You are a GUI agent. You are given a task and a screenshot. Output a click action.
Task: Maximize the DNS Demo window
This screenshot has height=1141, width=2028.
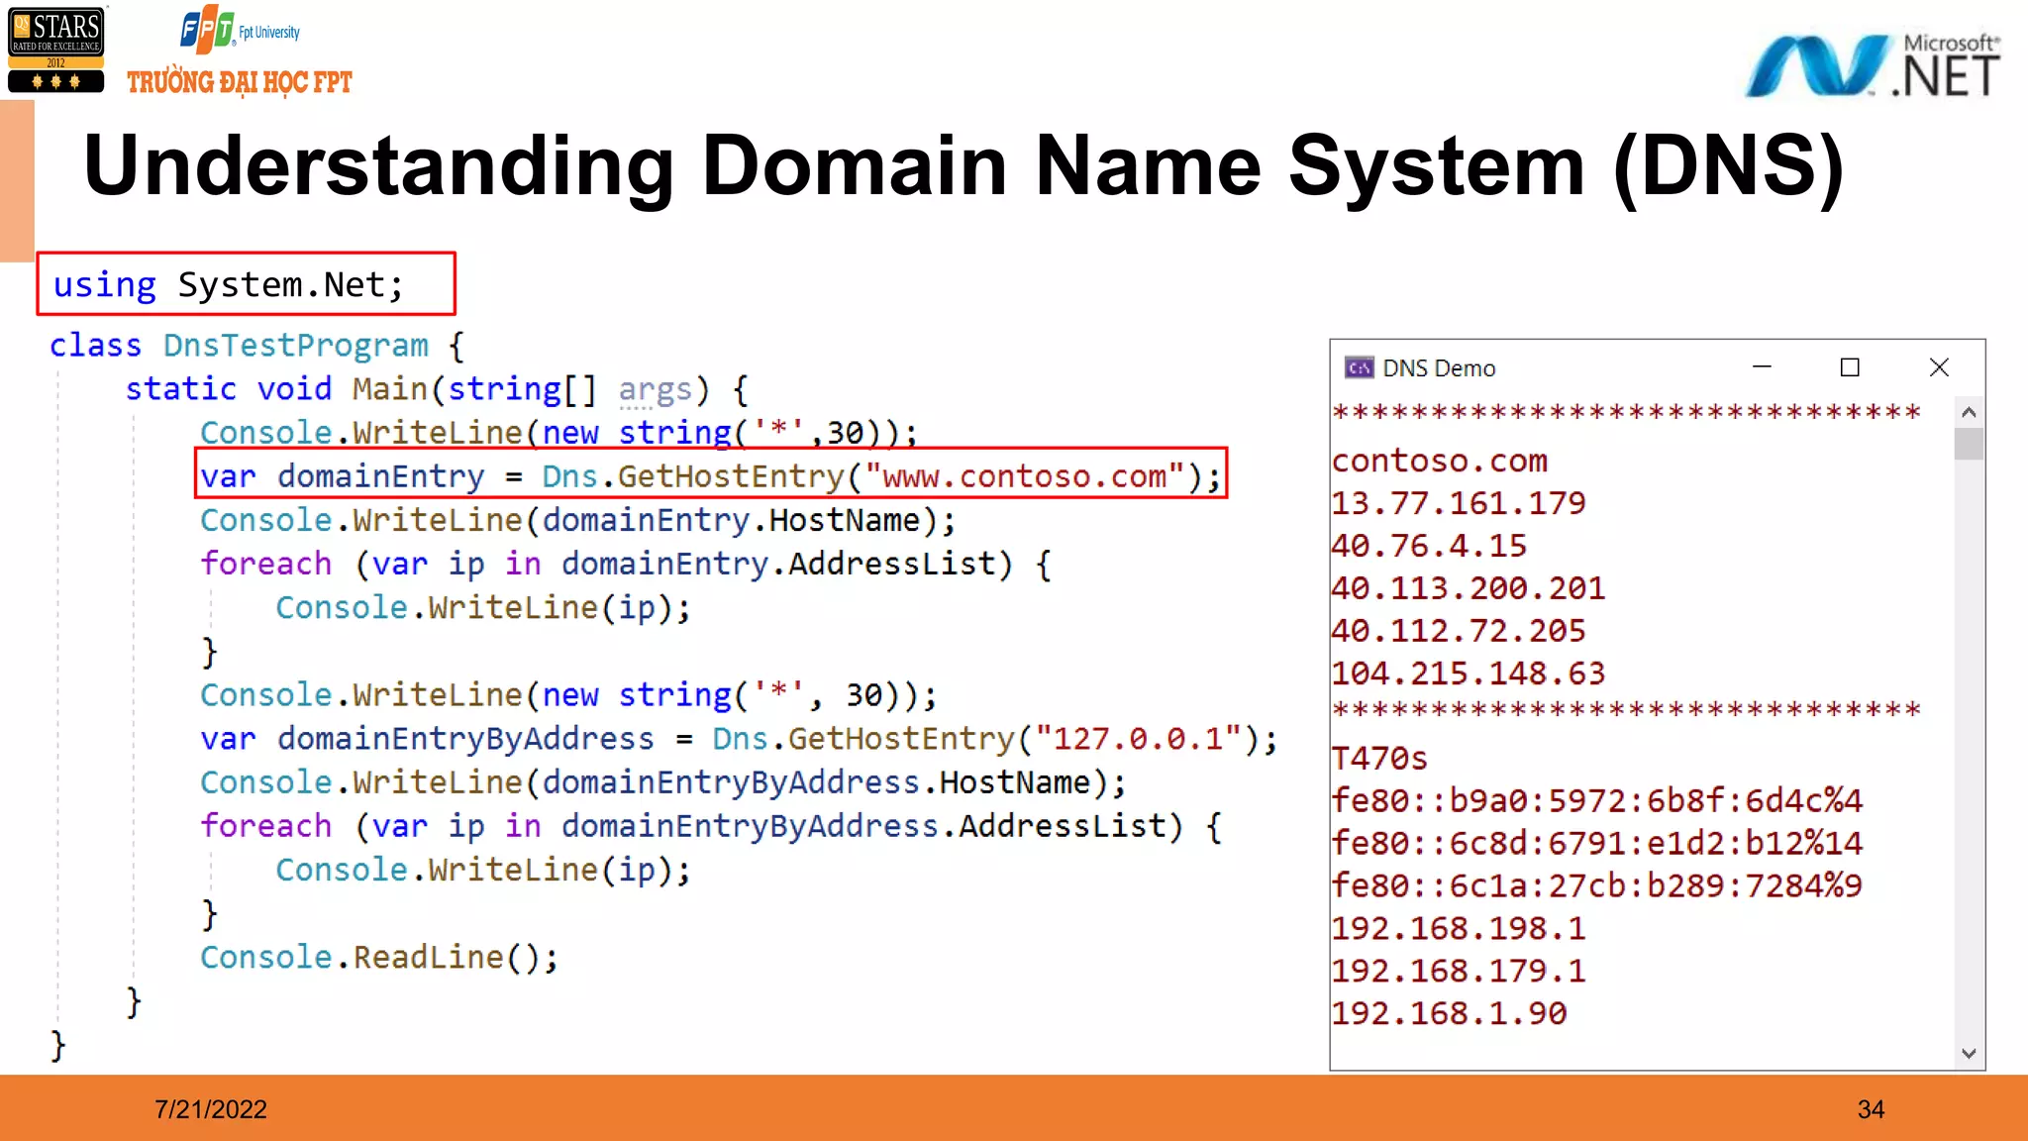tap(1850, 367)
